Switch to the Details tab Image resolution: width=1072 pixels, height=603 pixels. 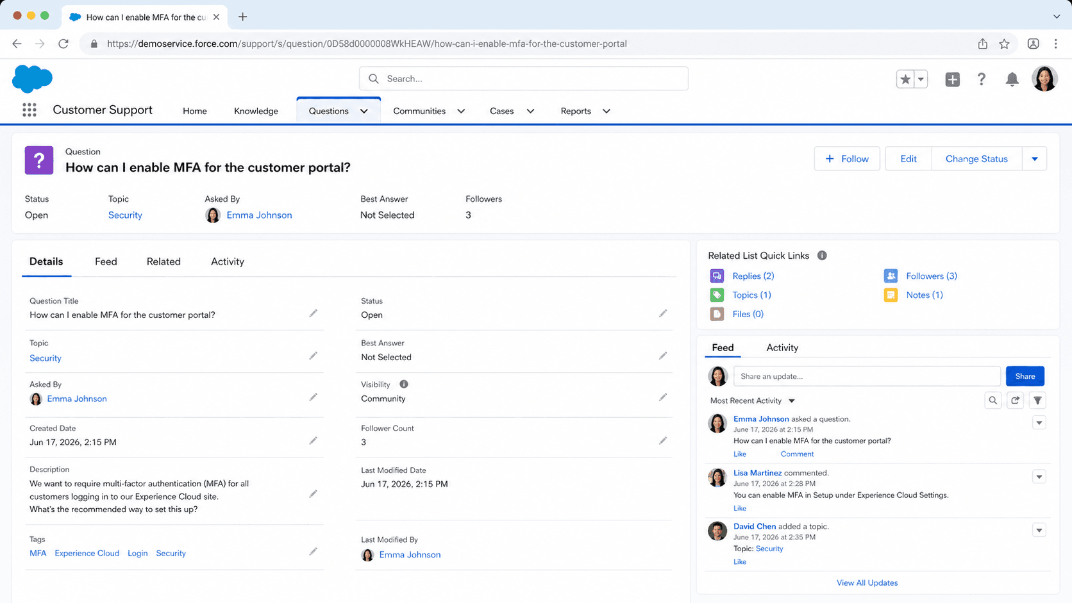tap(46, 261)
